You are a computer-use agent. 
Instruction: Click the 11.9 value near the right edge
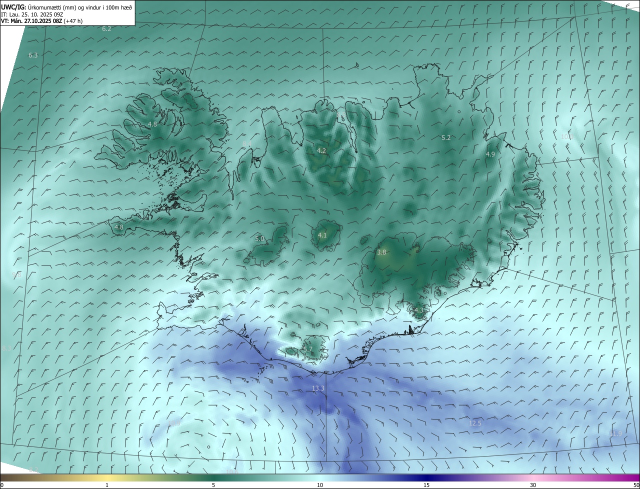[615, 433]
